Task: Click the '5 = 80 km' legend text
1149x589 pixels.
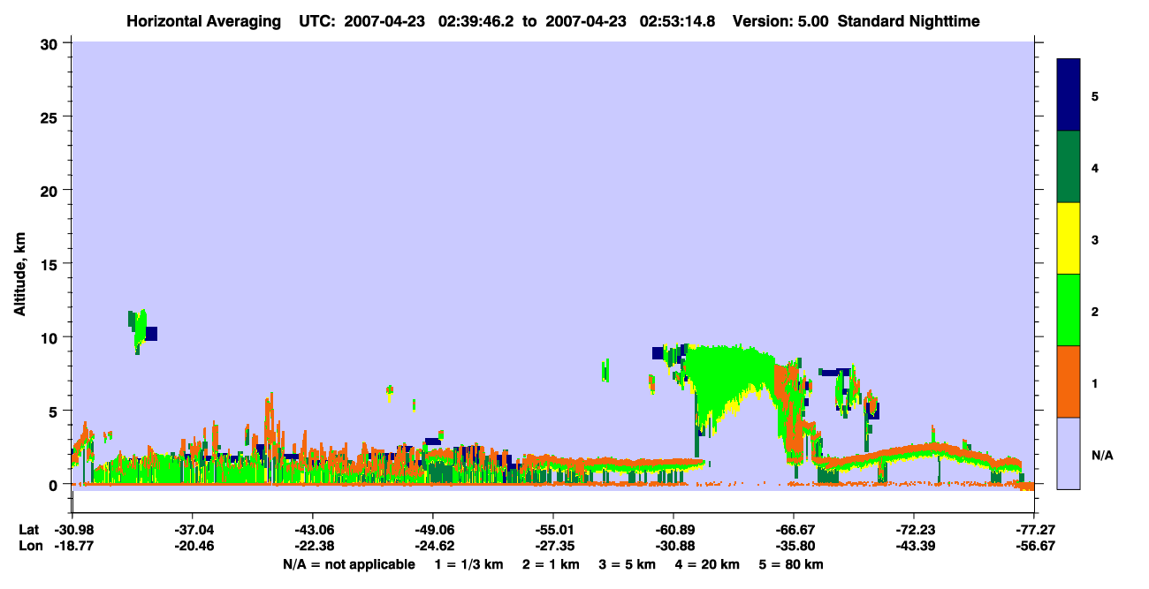Action: coord(791,564)
